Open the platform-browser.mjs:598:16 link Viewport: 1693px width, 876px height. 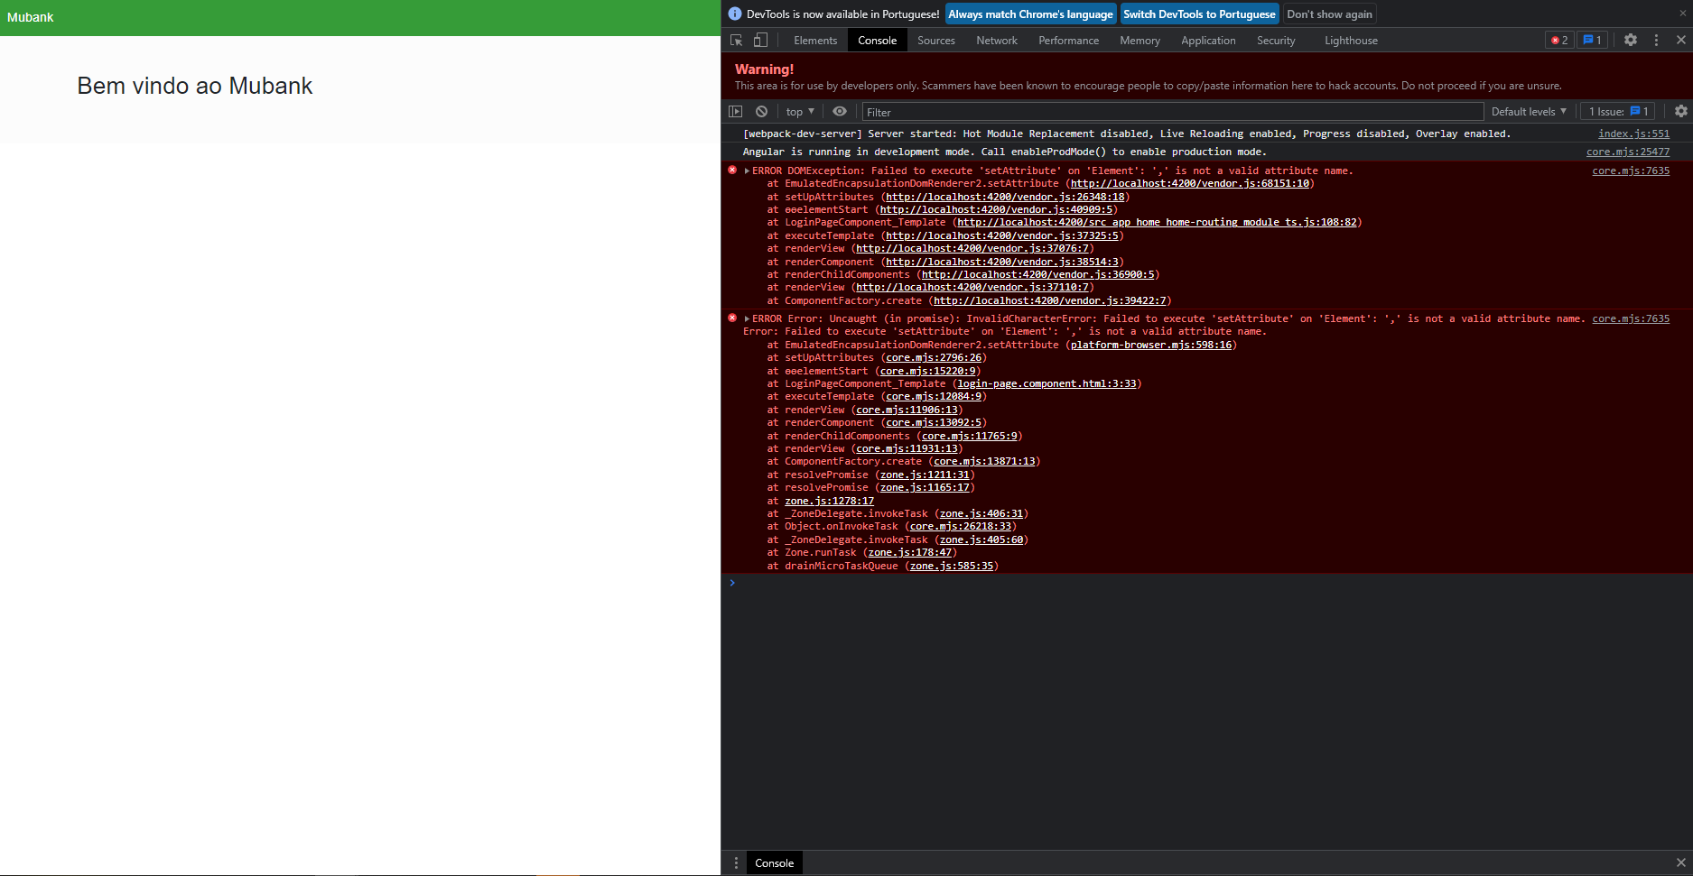[1150, 345]
